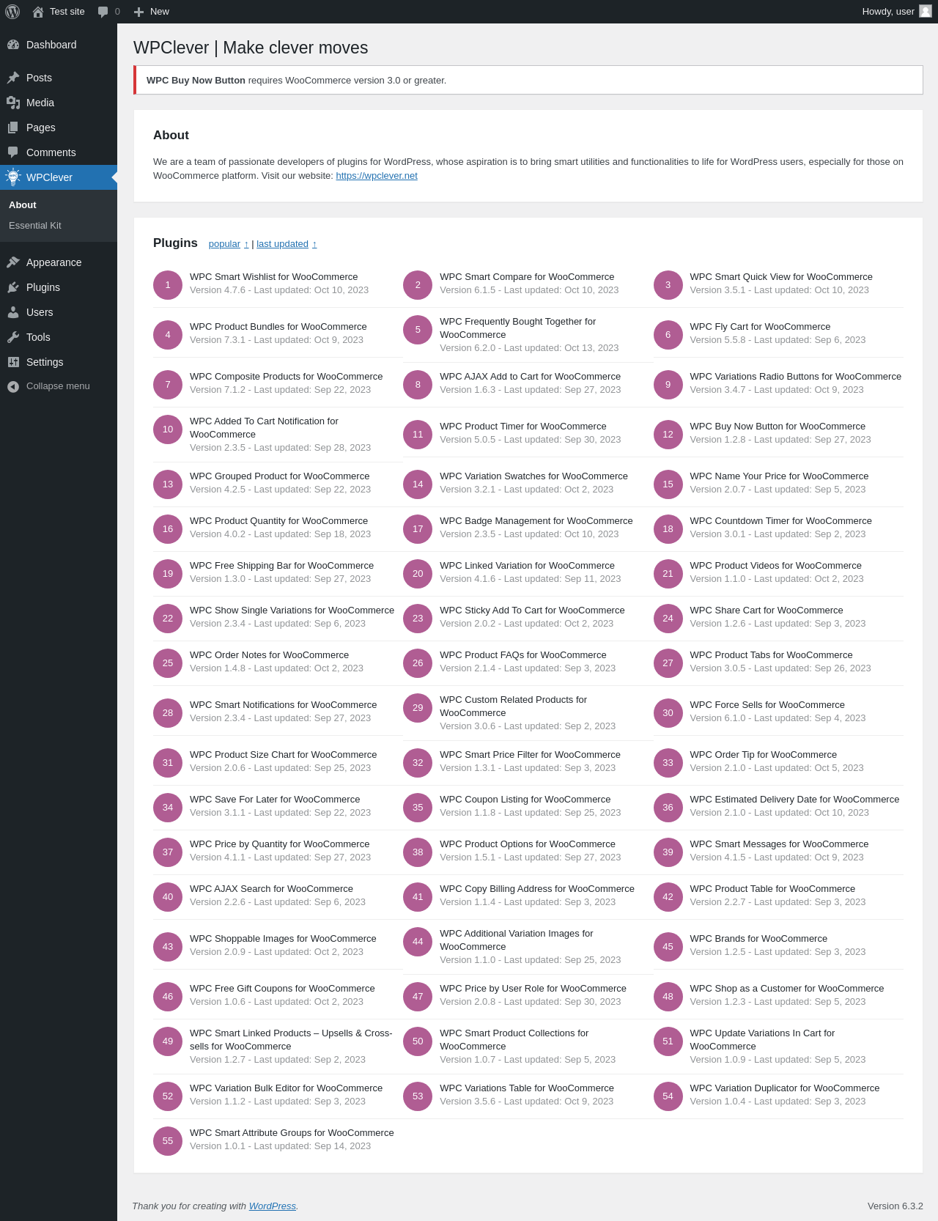
Task: Open WPC Smart Compare for WooCommerce
Action: click(x=527, y=277)
